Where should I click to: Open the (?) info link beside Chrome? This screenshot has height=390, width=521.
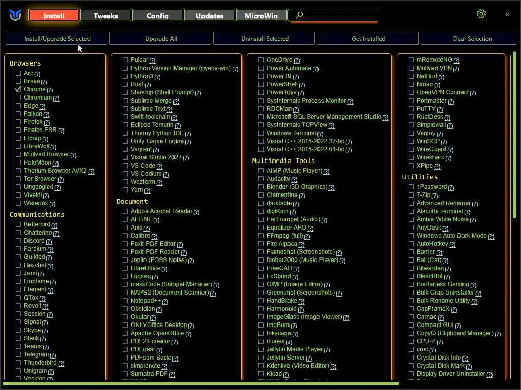coord(50,90)
